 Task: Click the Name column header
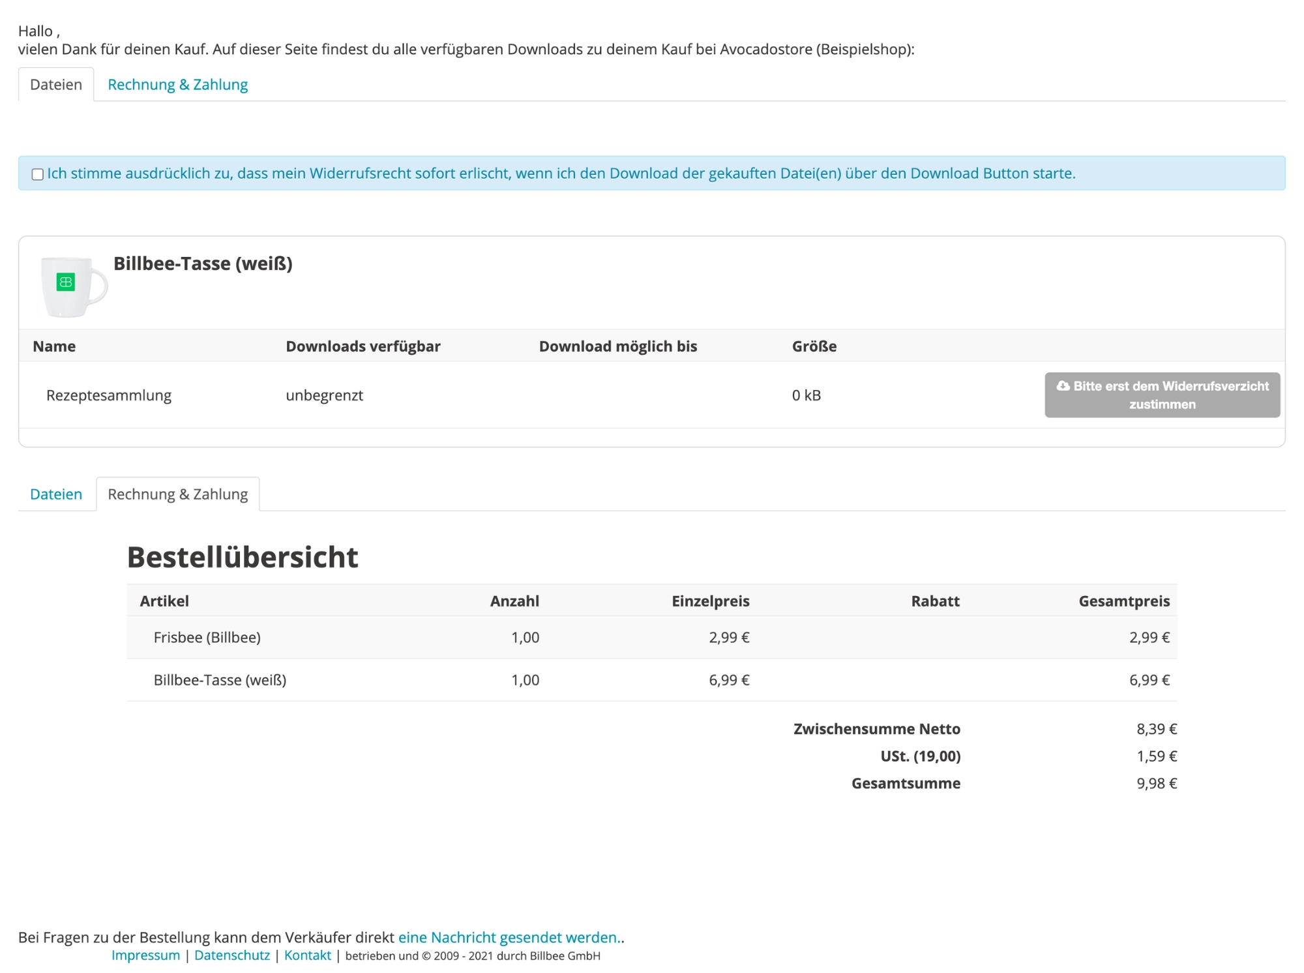point(54,346)
